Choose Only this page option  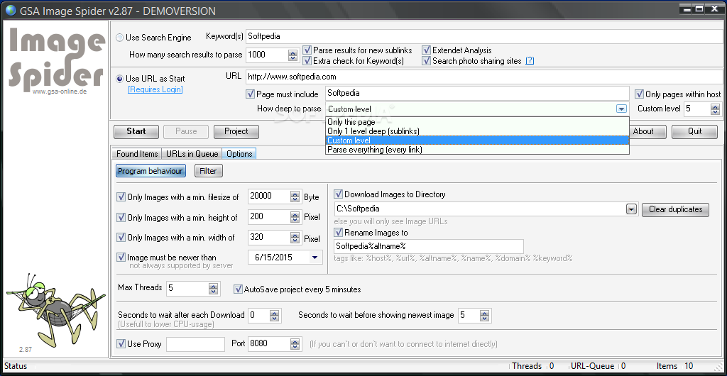[x=477, y=122]
